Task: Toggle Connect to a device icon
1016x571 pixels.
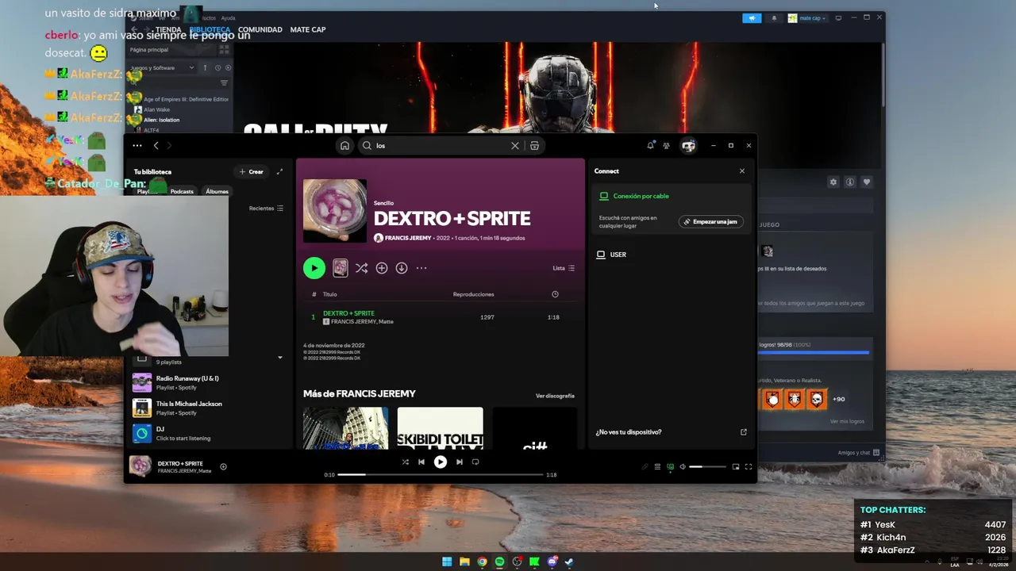Action: [671, 467]
